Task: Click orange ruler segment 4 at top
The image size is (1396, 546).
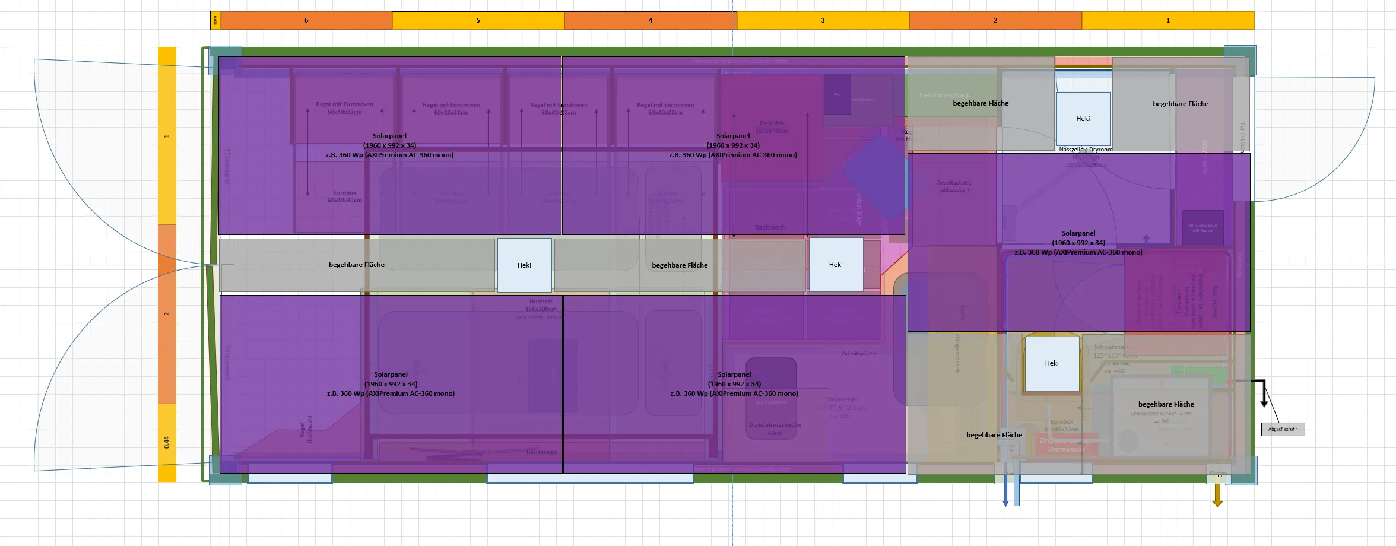Action: point(650,20)
